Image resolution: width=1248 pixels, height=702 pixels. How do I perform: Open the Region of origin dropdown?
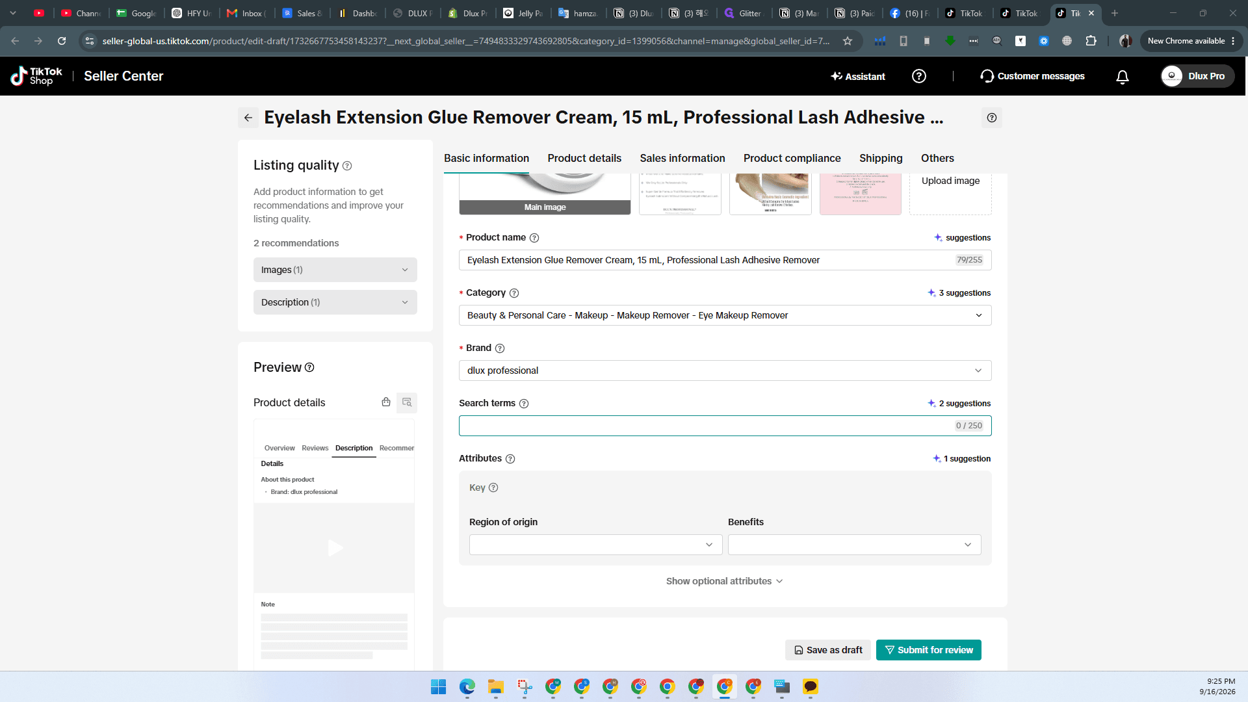coord(596,545)
